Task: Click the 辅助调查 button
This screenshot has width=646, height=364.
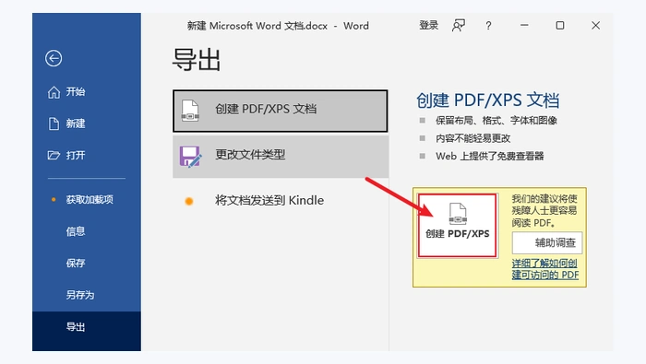Action: tap(547, 242)
